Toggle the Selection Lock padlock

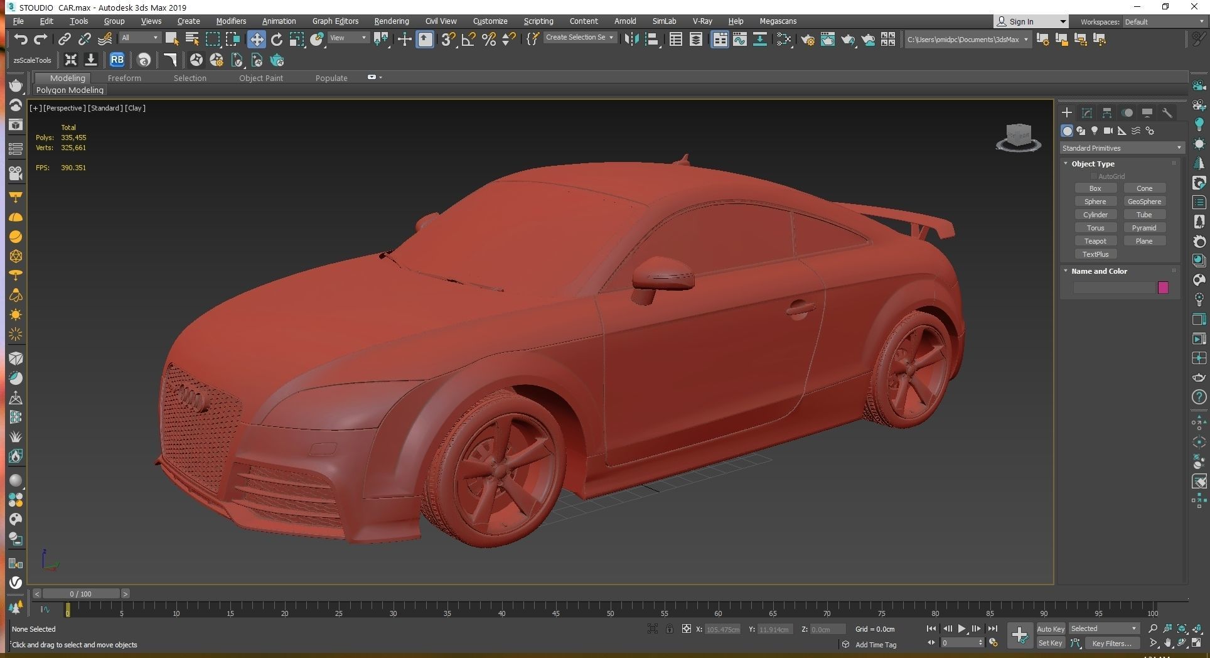point(670,628)
